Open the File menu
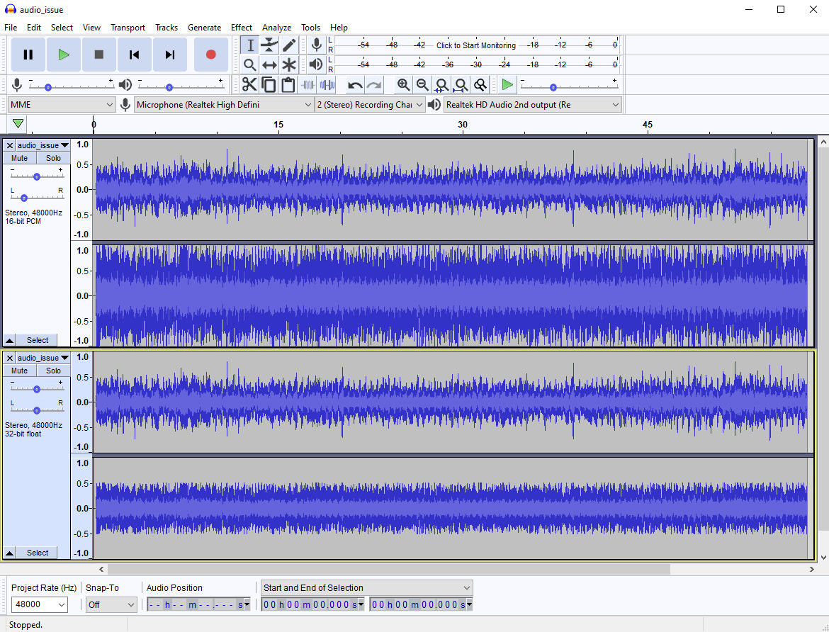829x632 pixels. point(11,28)
